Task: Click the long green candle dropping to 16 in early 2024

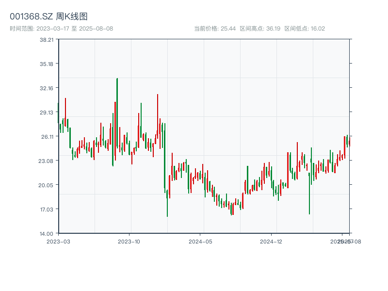Action: 167,203
